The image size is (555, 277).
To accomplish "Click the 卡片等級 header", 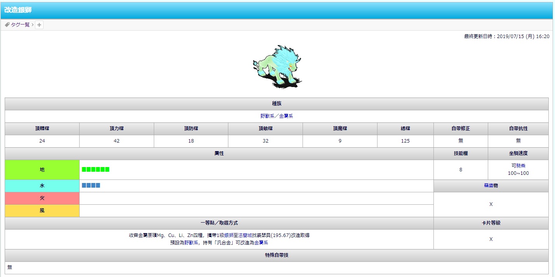I will (491, 223).
